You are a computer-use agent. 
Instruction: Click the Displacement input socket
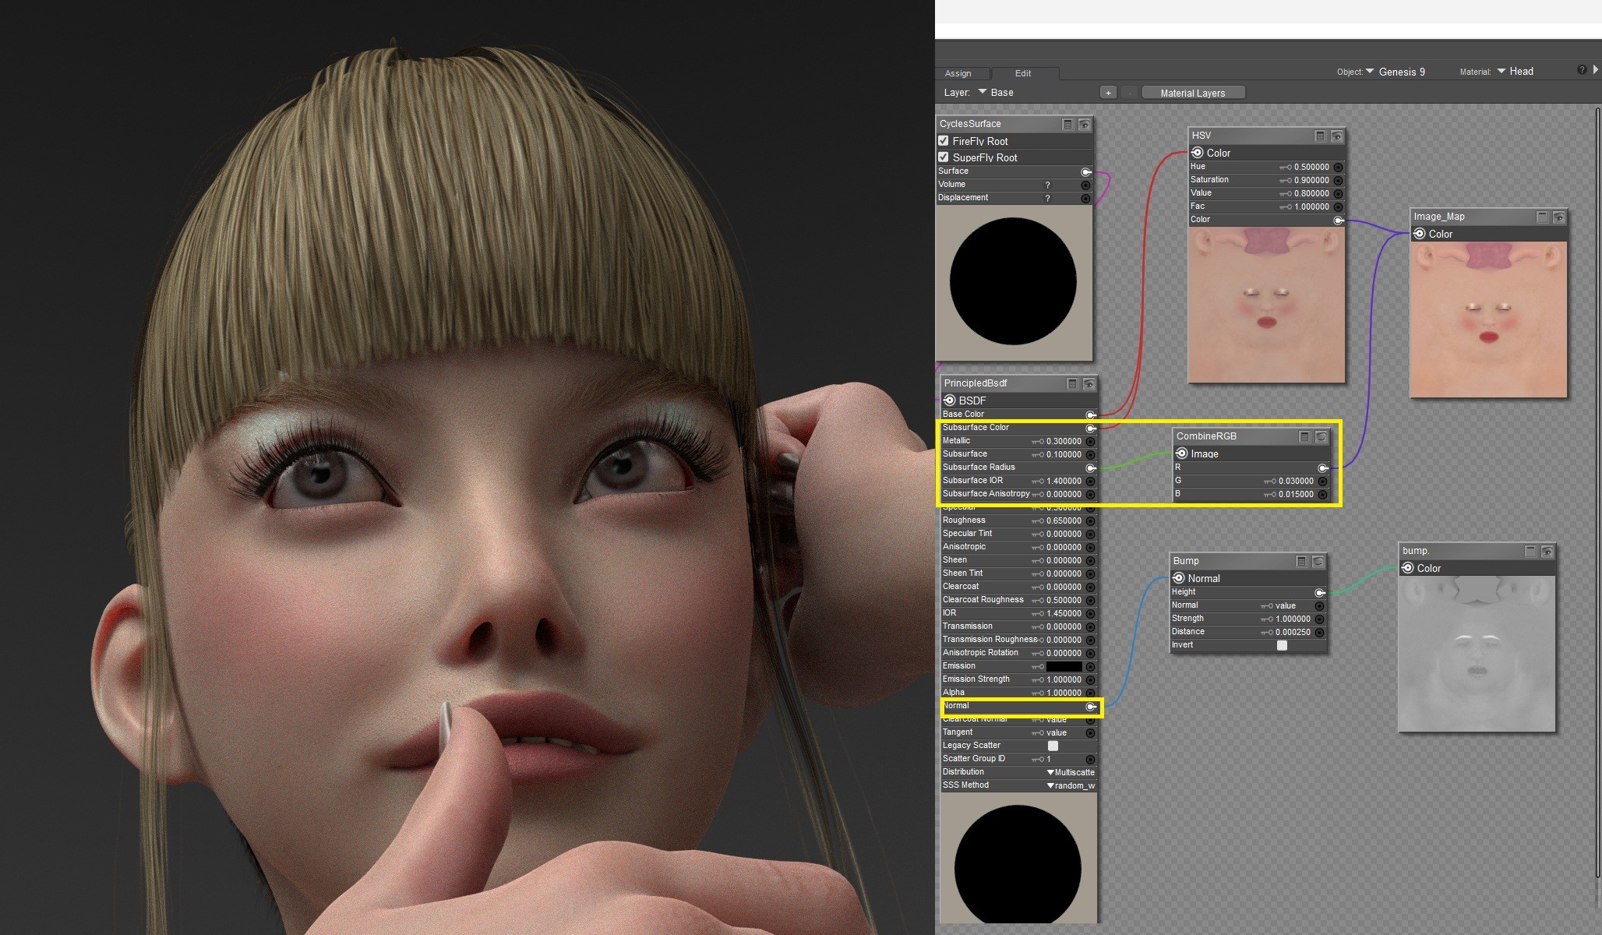[x=1085, y=199]
